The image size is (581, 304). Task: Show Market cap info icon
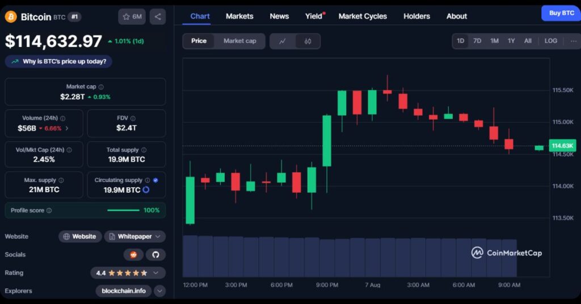101,87
